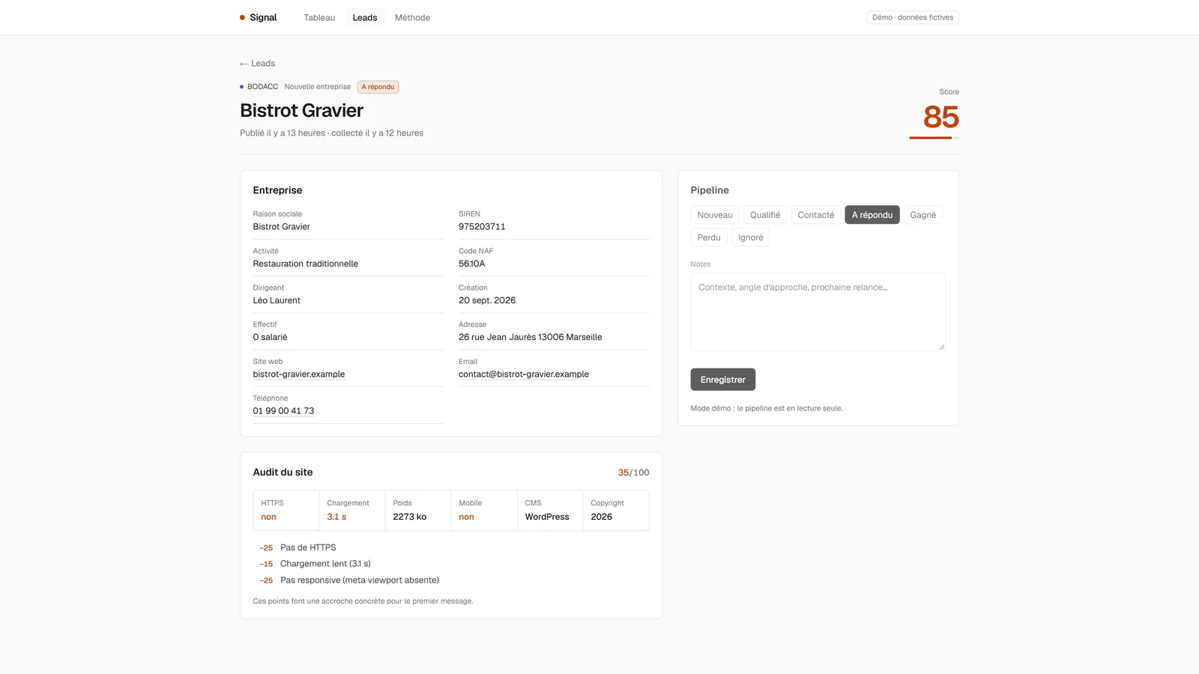Image resolution: width=1199 pixels, height=674 pixels.
Task: Focus the Notes text area
Action: pyautogui.click(x=818, y=312)
